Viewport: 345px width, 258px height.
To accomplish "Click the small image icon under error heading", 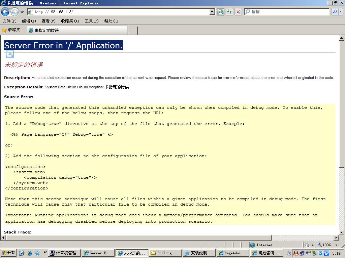I will (x=10, y=54).
